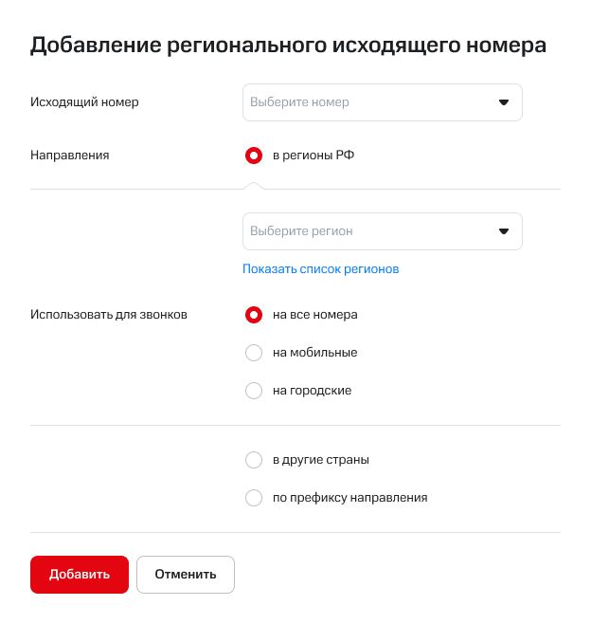Image resolution: width=591 pixels, height=624 pixels.
Task: Enable the 'по префиксу направления' radio circle
Action: pos(253,498)
